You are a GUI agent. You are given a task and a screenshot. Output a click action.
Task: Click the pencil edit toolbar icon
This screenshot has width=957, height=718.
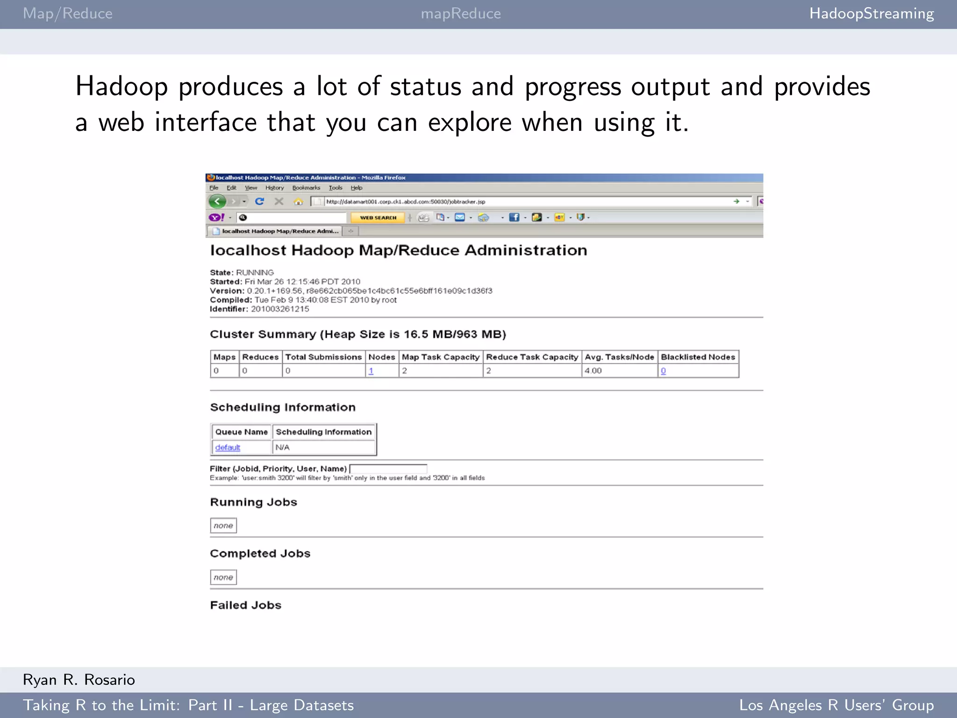[x=423, y=218]
